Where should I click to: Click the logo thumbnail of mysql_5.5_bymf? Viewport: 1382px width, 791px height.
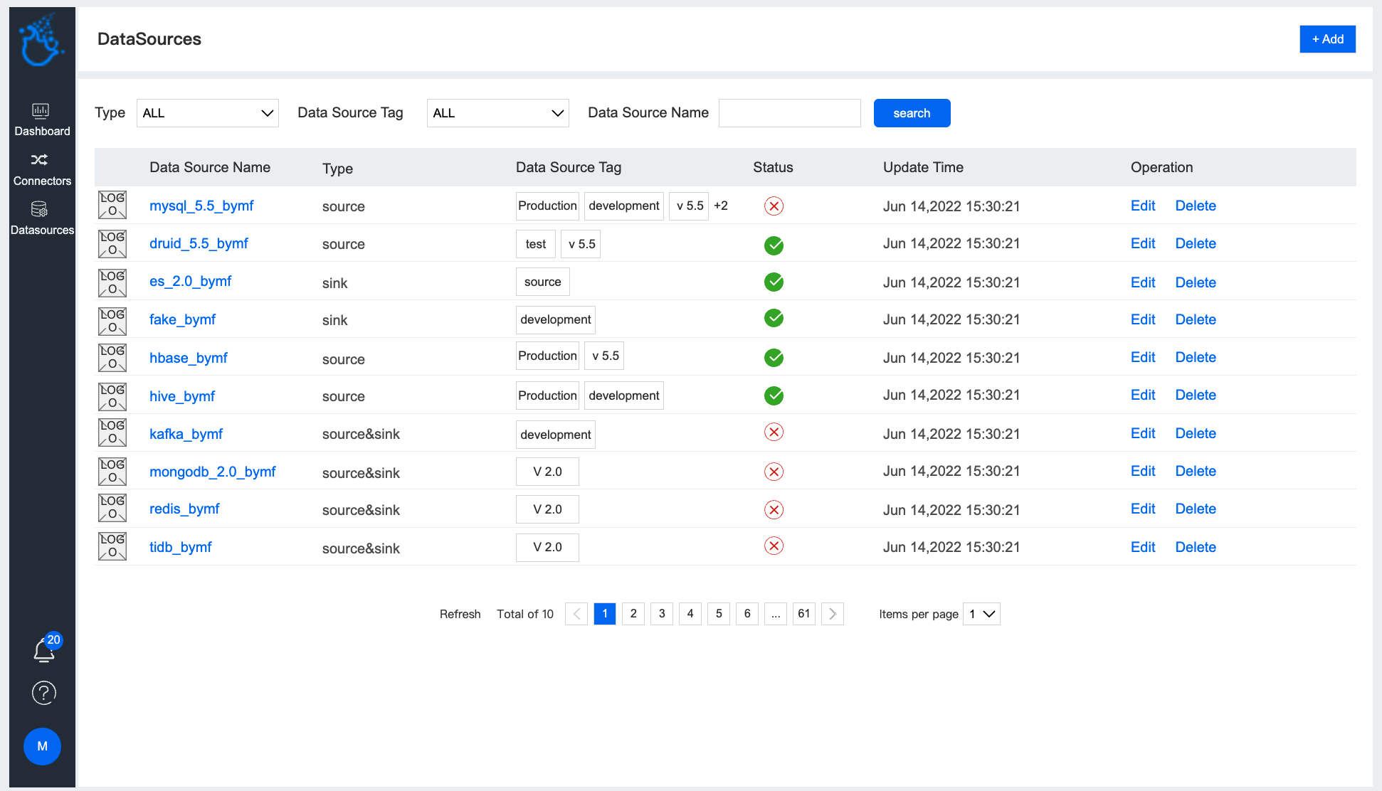[112, 205]
